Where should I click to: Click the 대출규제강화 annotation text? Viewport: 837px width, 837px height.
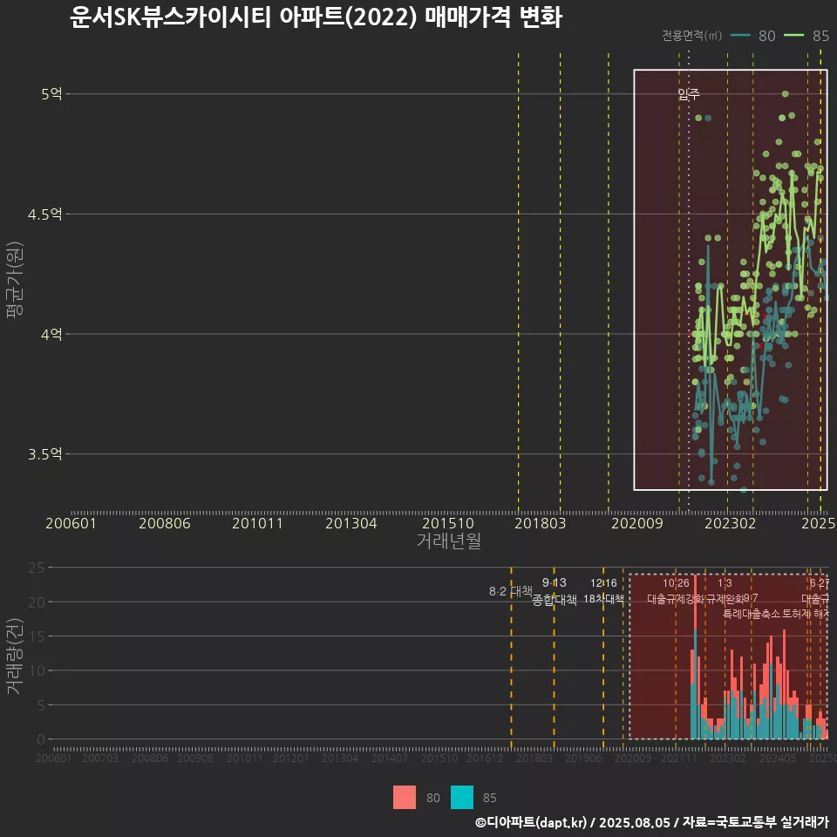[676, 598]
